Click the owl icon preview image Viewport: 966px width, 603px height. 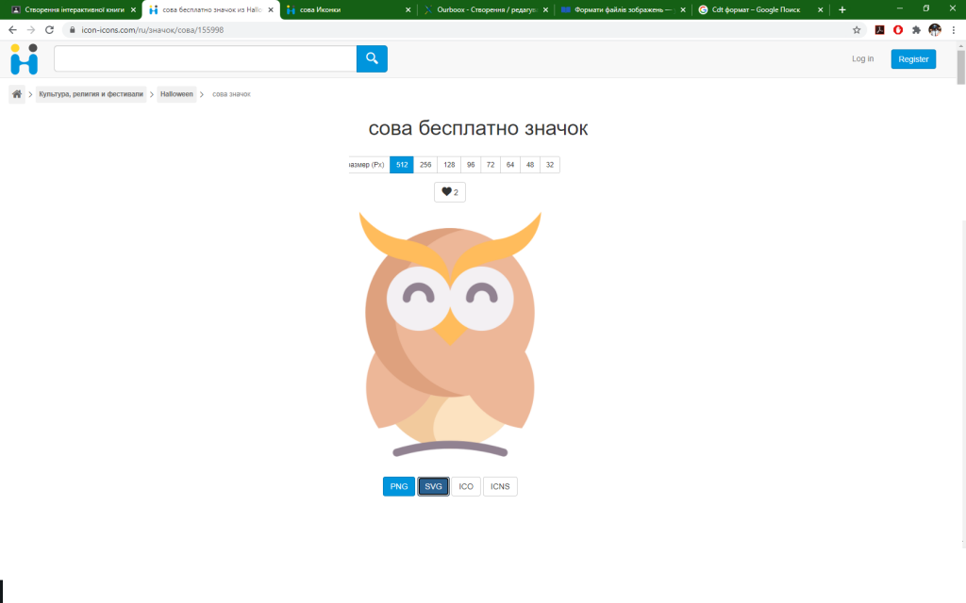point(450,334)
